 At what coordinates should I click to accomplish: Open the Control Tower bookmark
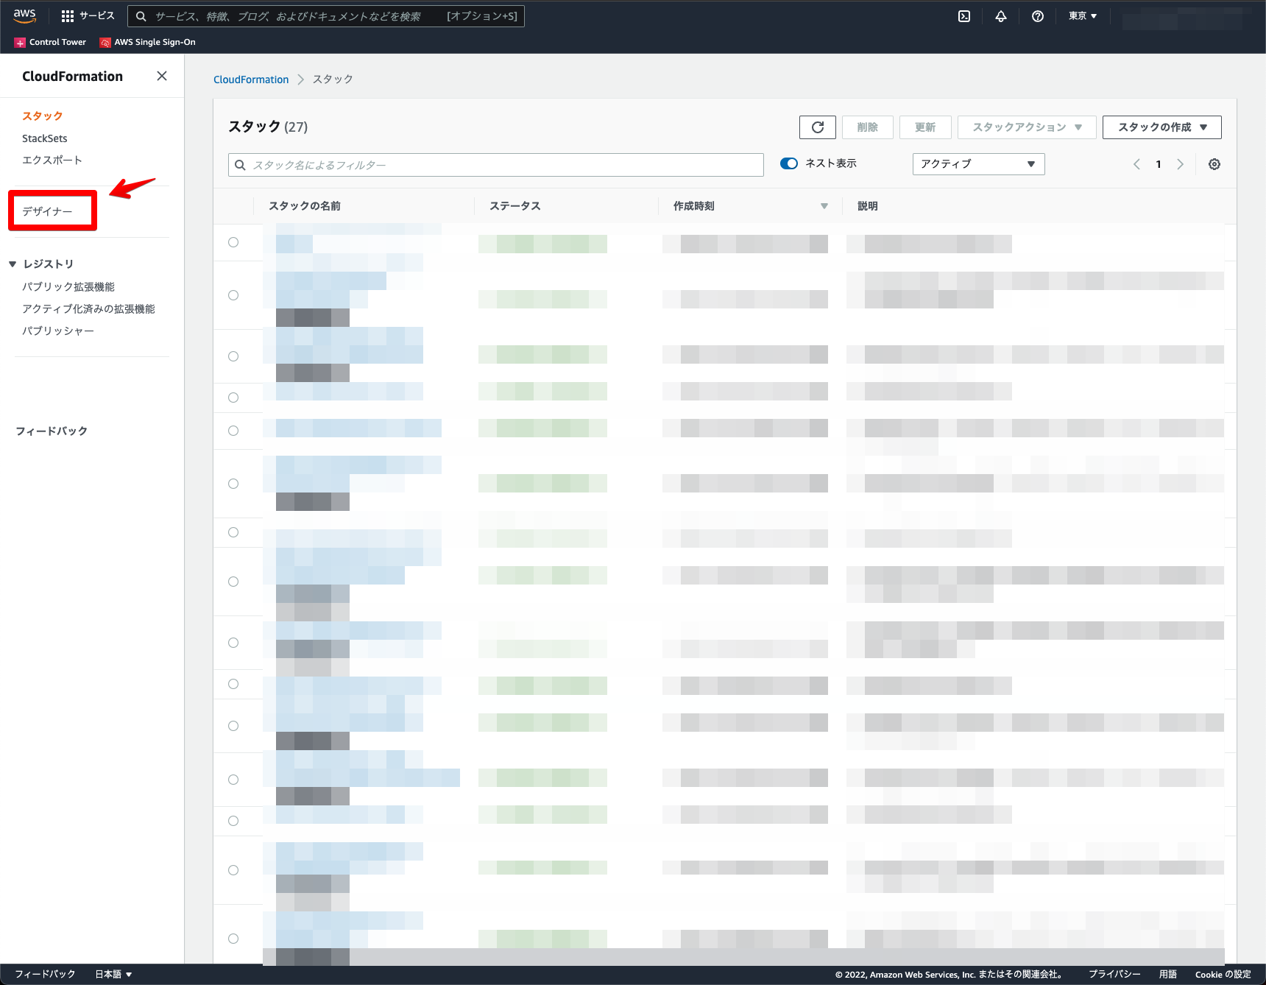[x=50, y=42]
